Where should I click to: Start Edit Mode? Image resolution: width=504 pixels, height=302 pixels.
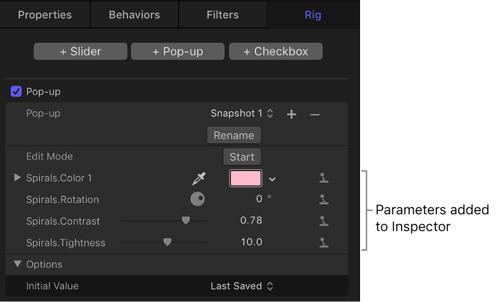pyautogui.click(x=242, y=157)
